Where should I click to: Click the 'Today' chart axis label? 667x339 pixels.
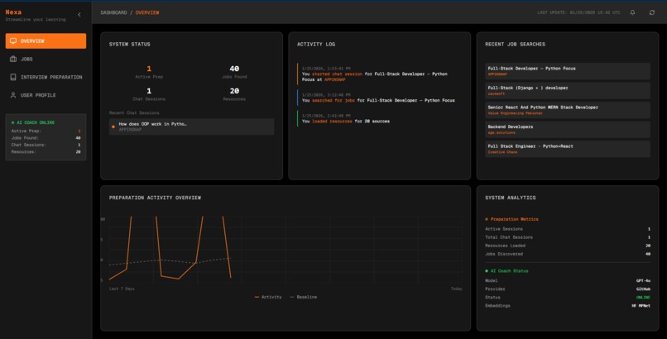click(457, 289)
